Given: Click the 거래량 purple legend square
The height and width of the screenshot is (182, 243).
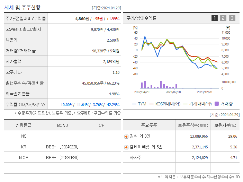Looking at the screenshot, I should pos(217,104).
